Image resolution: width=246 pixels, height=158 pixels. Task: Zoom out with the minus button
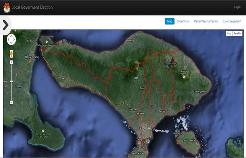click(x=11, y=102)
